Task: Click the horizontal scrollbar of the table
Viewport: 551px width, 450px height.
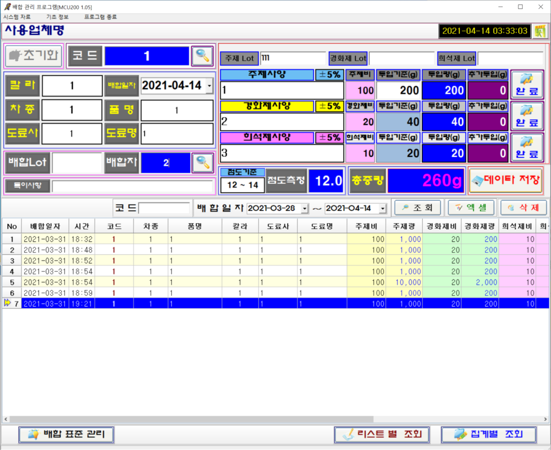Action: coord(191,419)
